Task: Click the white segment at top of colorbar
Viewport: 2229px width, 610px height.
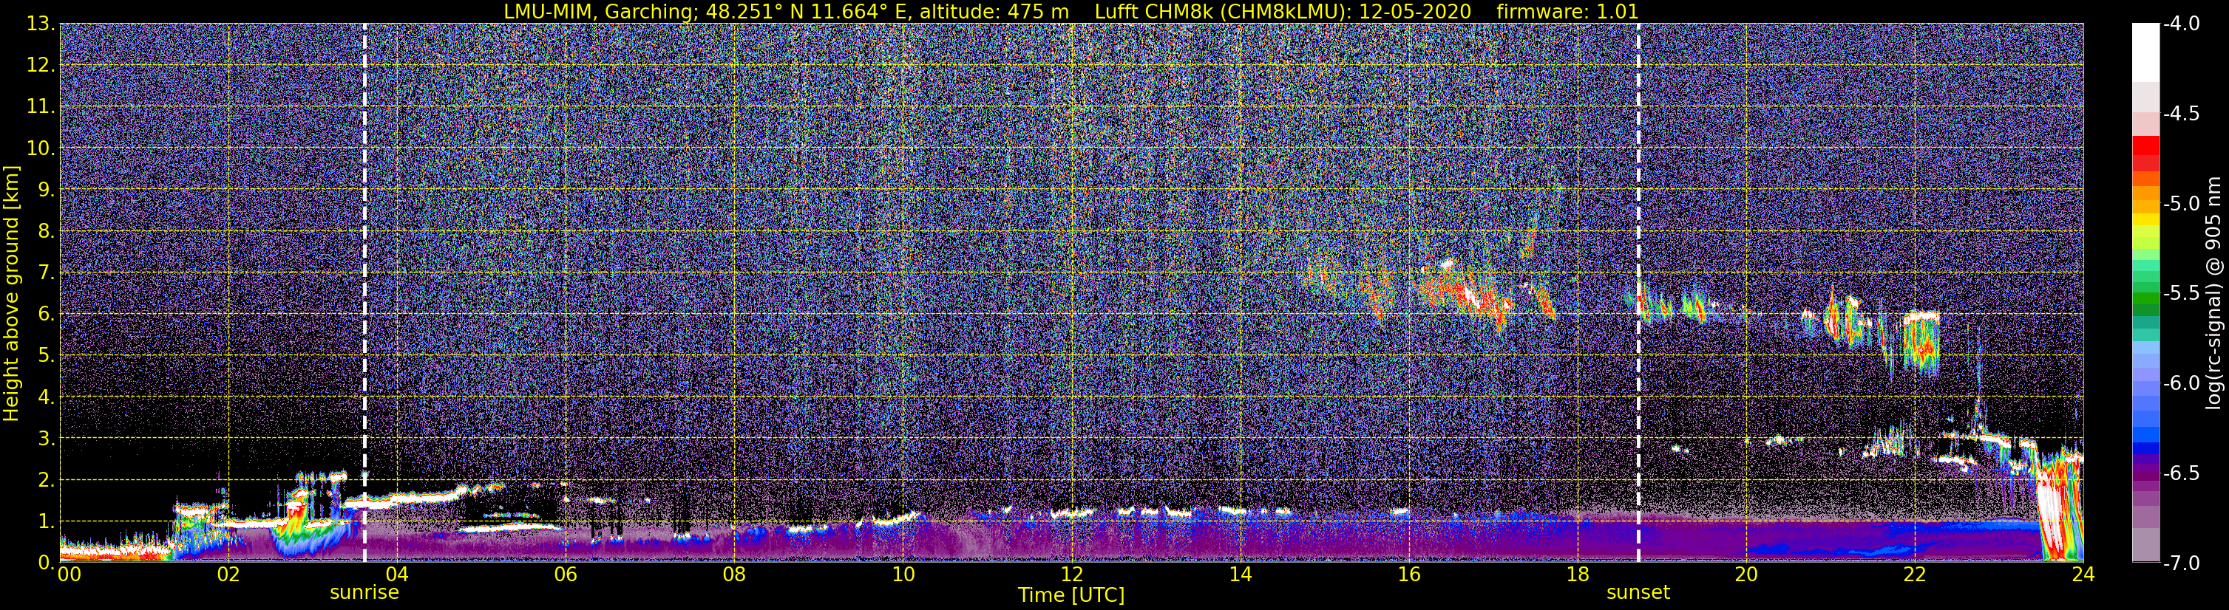Action: click(2145, 52)
